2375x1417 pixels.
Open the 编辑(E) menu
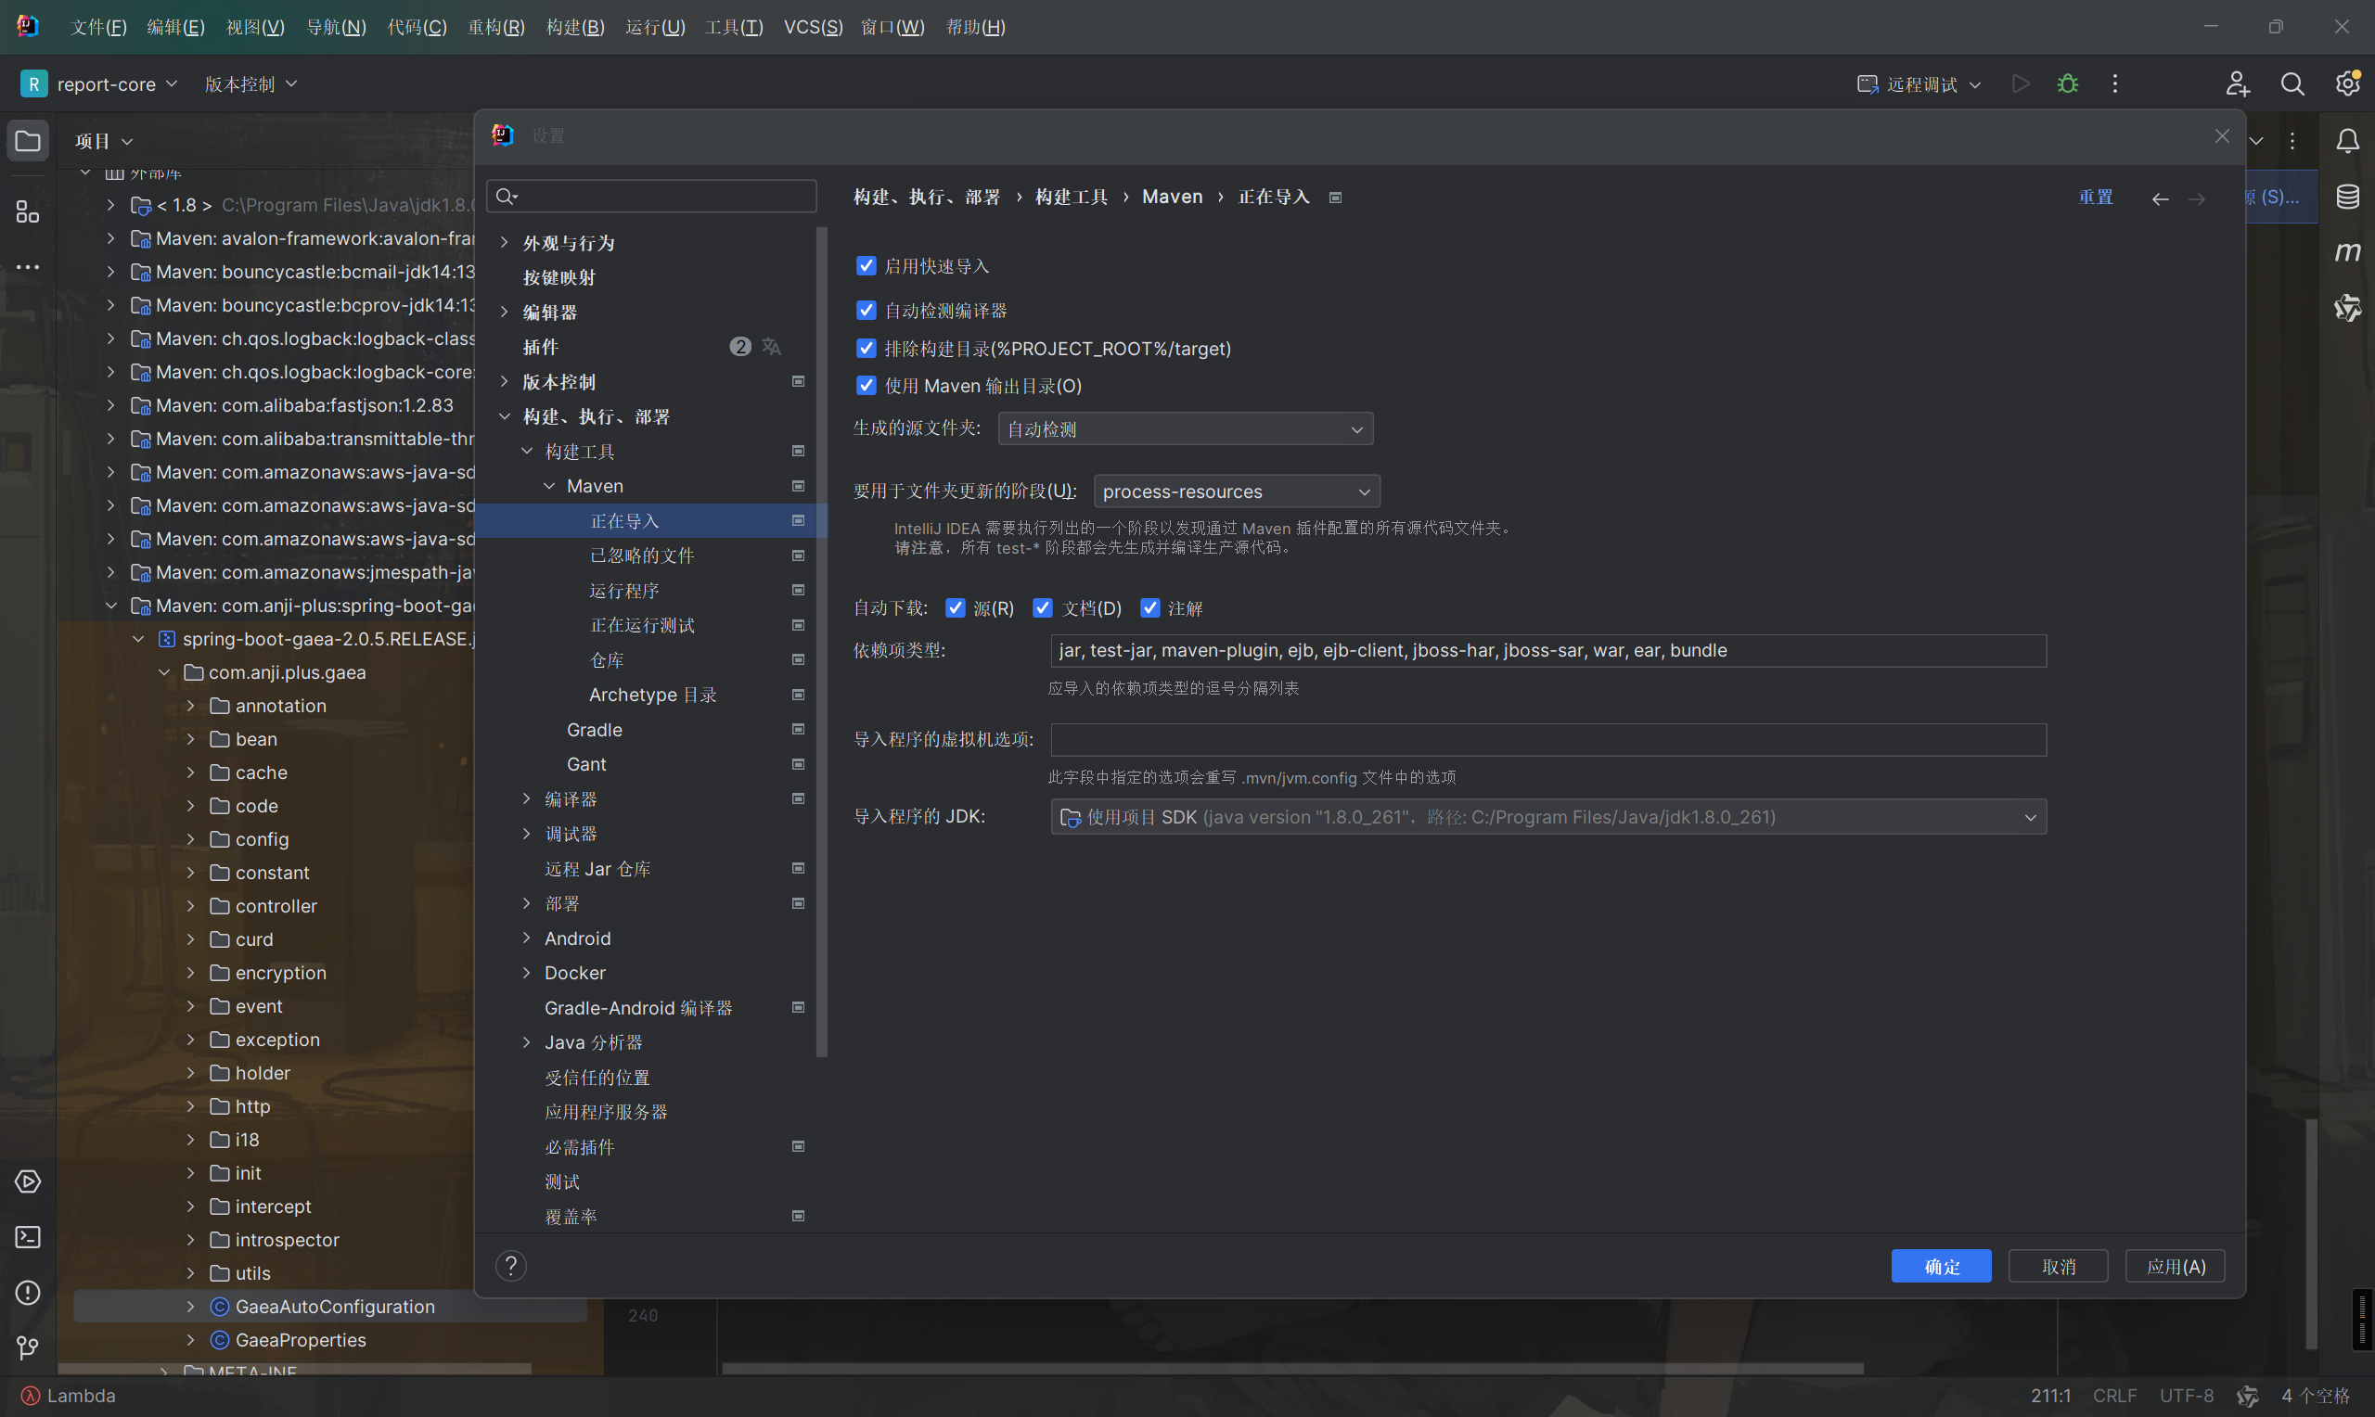click(x=175, y=27)
